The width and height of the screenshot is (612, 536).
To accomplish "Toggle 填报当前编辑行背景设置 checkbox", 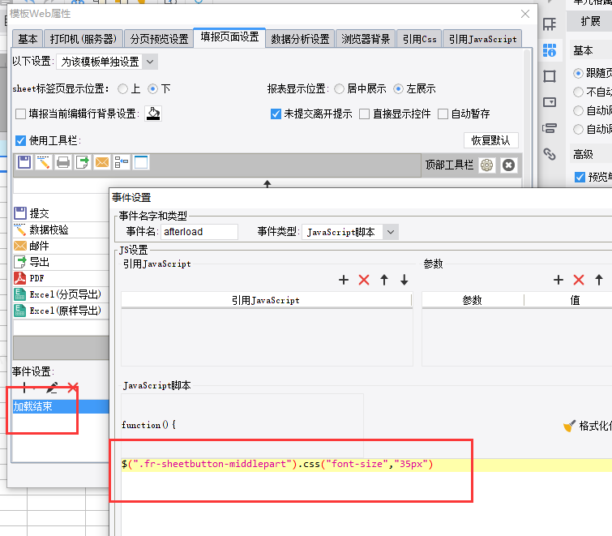I will [x=20, y=114].
